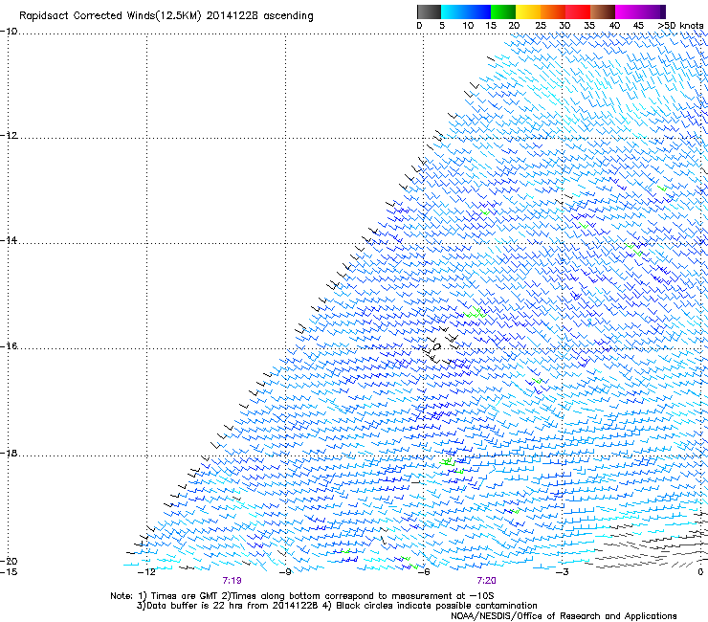Click the note 'Times along bottom correspond to measurement'

343,596
